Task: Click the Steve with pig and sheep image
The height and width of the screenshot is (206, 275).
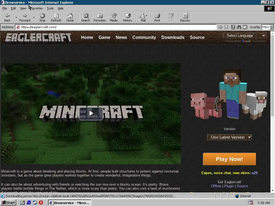Action: pyautogui.click(x=229, y=95)
